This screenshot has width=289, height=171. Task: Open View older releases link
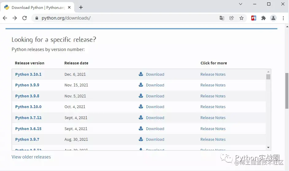point(31,157)
